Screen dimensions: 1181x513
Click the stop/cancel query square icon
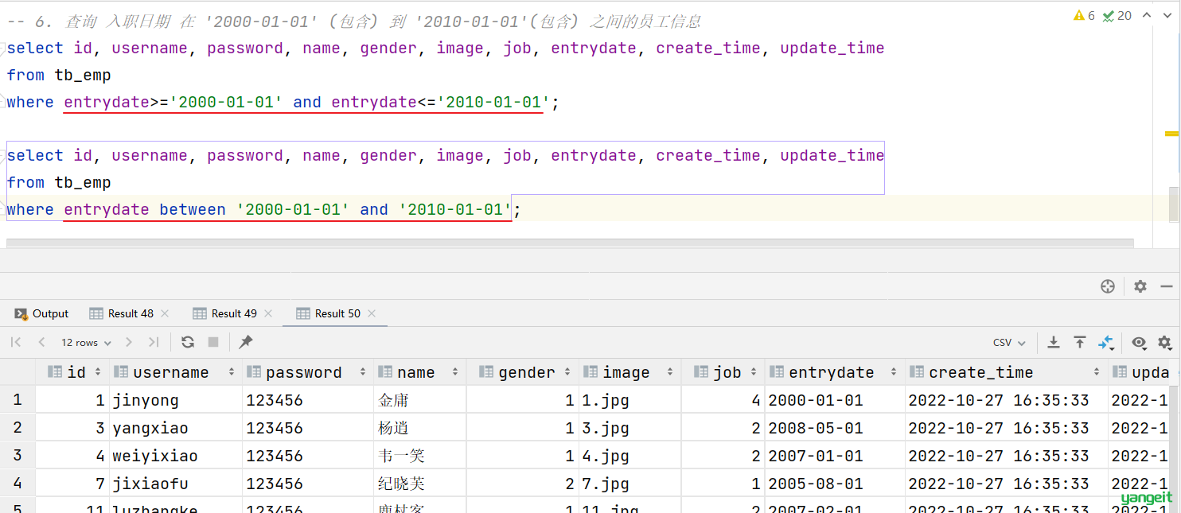[x=213, y=342]
